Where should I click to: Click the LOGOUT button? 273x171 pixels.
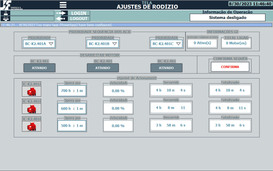pyautogui.click(x=79, y=18)
